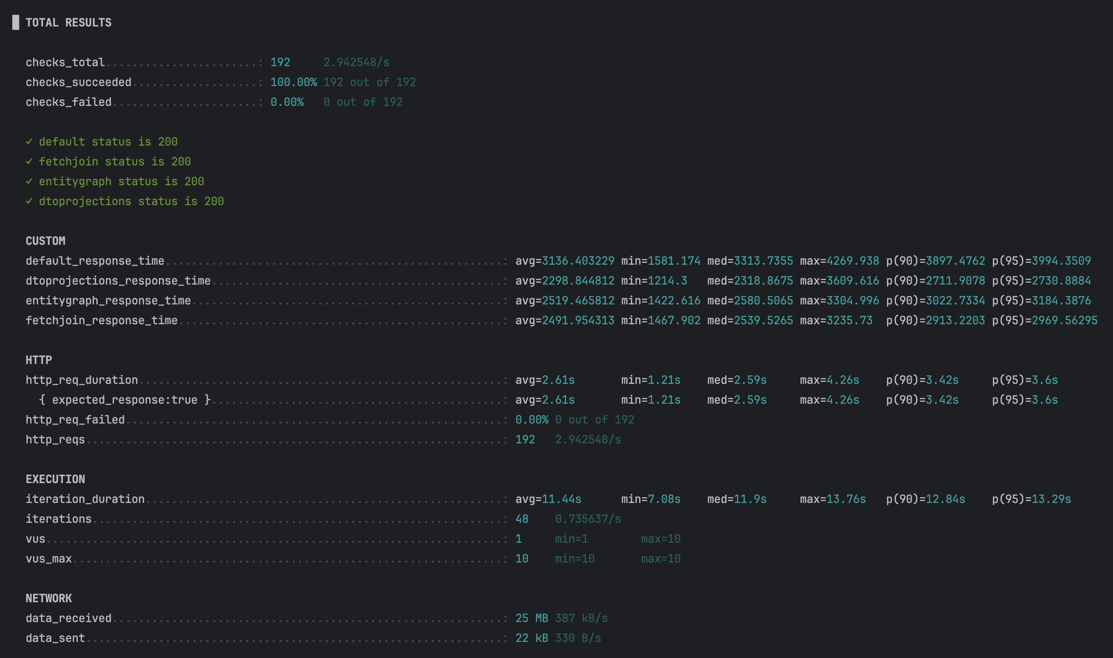1113x658 pixels.
Task: Click checkmark beside dtoprojections status is 200
Action: click(x=29, y=201)
